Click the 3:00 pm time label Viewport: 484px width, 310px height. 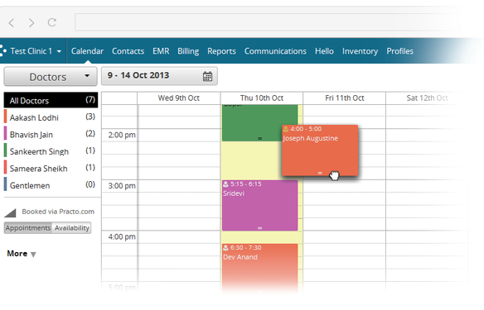pos(122,186)
